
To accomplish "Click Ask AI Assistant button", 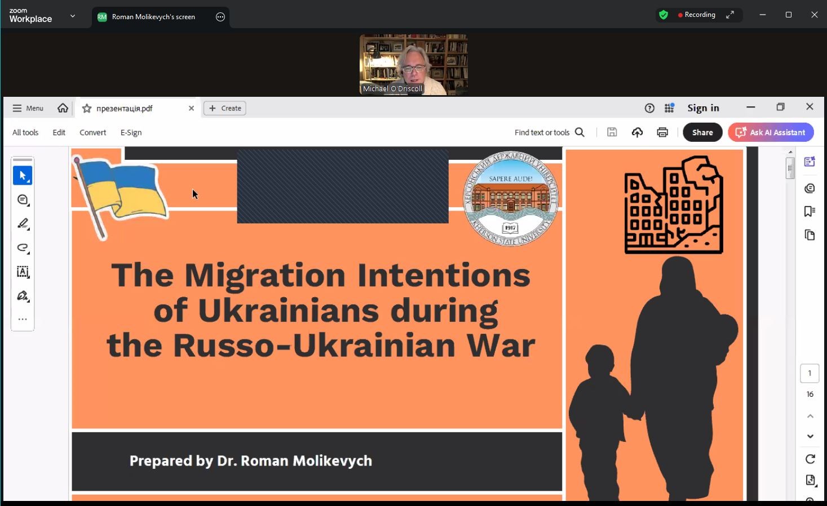I will click(x=771, y=132).
